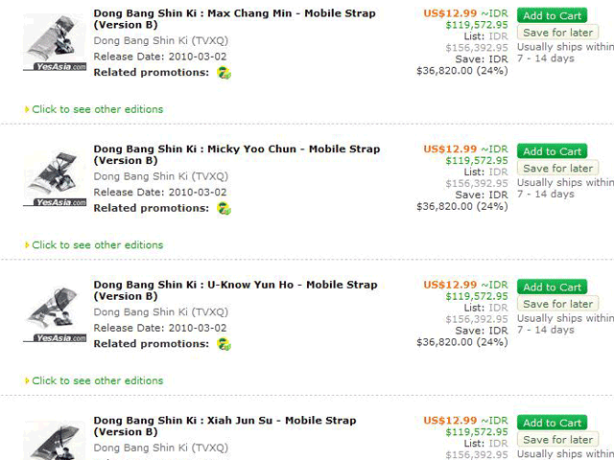Add Micky Yoo Chun Mobile Strap to cart
This screenshot has height=460, width=614.
(x=553, y=151)
